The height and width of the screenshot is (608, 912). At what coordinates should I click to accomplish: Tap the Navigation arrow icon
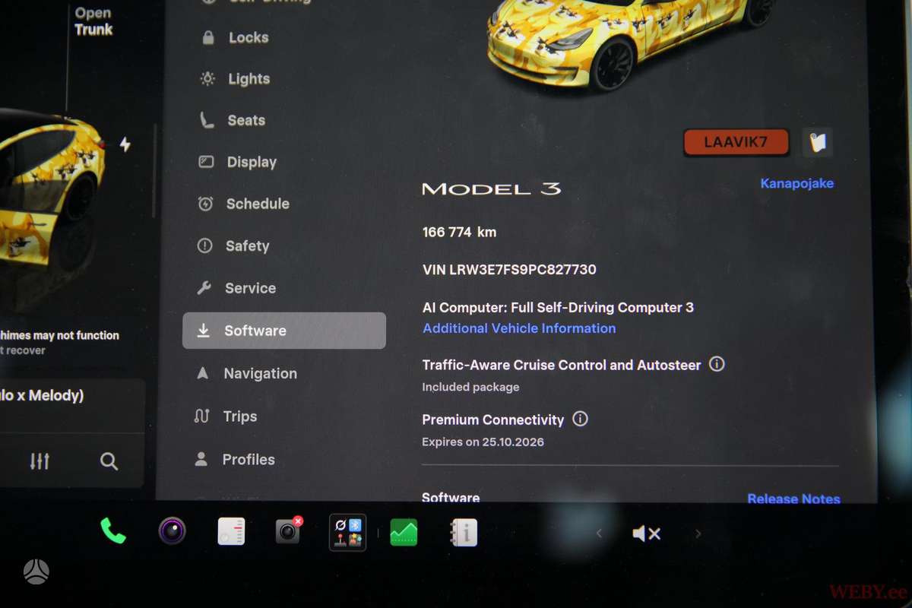click(202, 373)
